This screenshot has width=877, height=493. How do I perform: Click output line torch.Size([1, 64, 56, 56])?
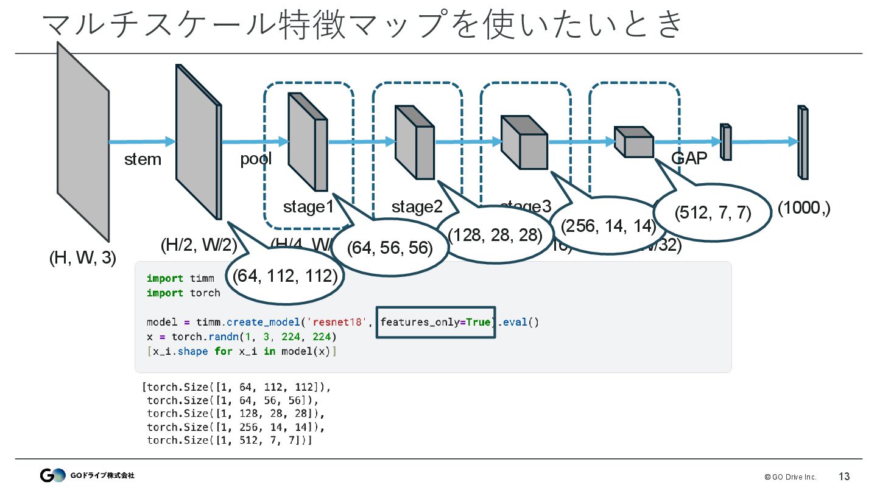(x=233, y=400)
